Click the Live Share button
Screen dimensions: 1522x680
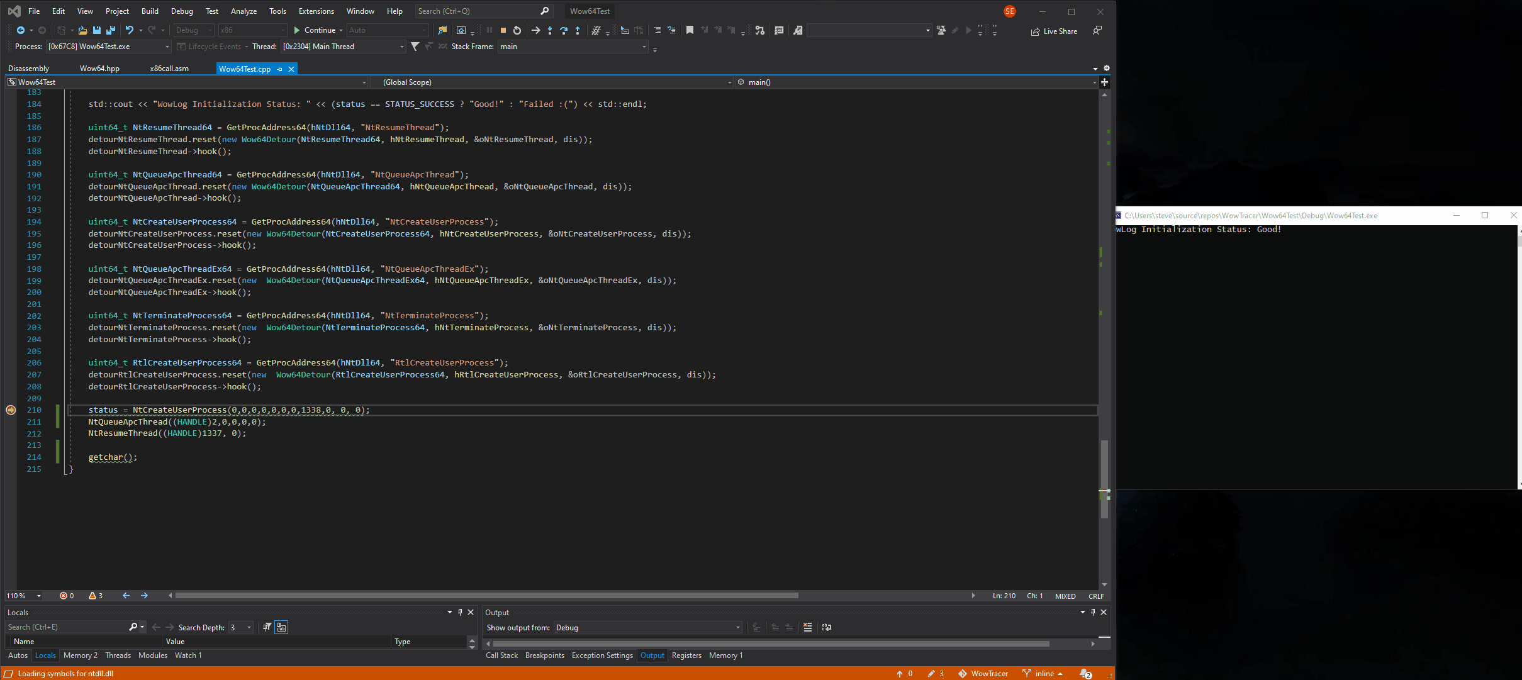1054,31
